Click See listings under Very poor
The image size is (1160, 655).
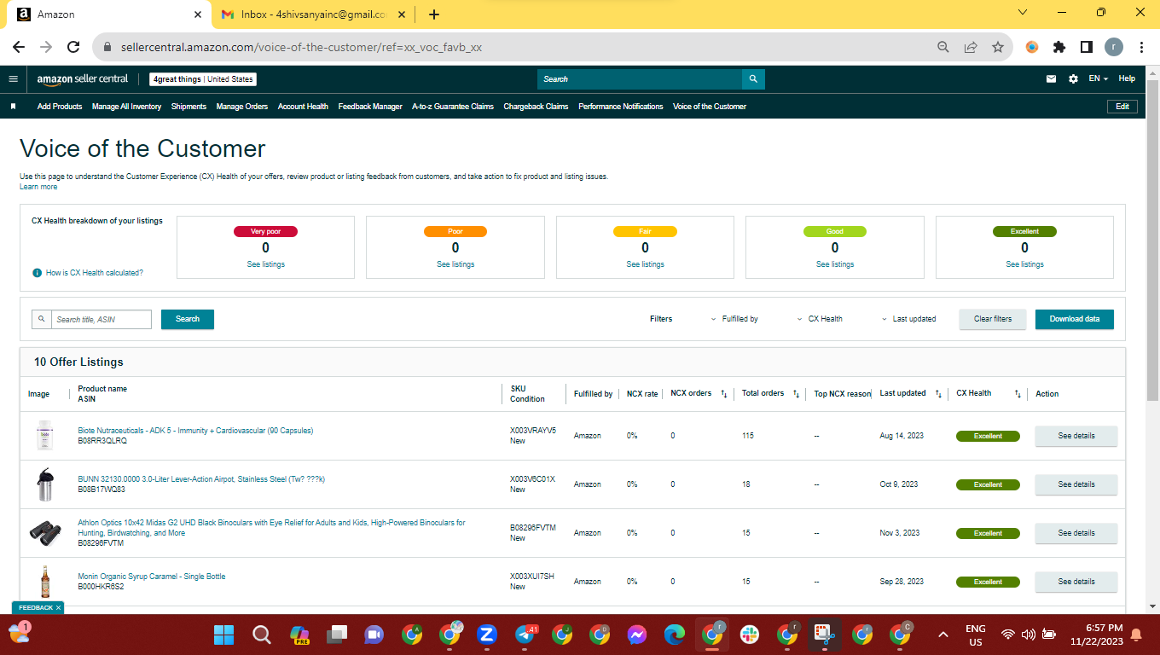(x=265, y=264)
